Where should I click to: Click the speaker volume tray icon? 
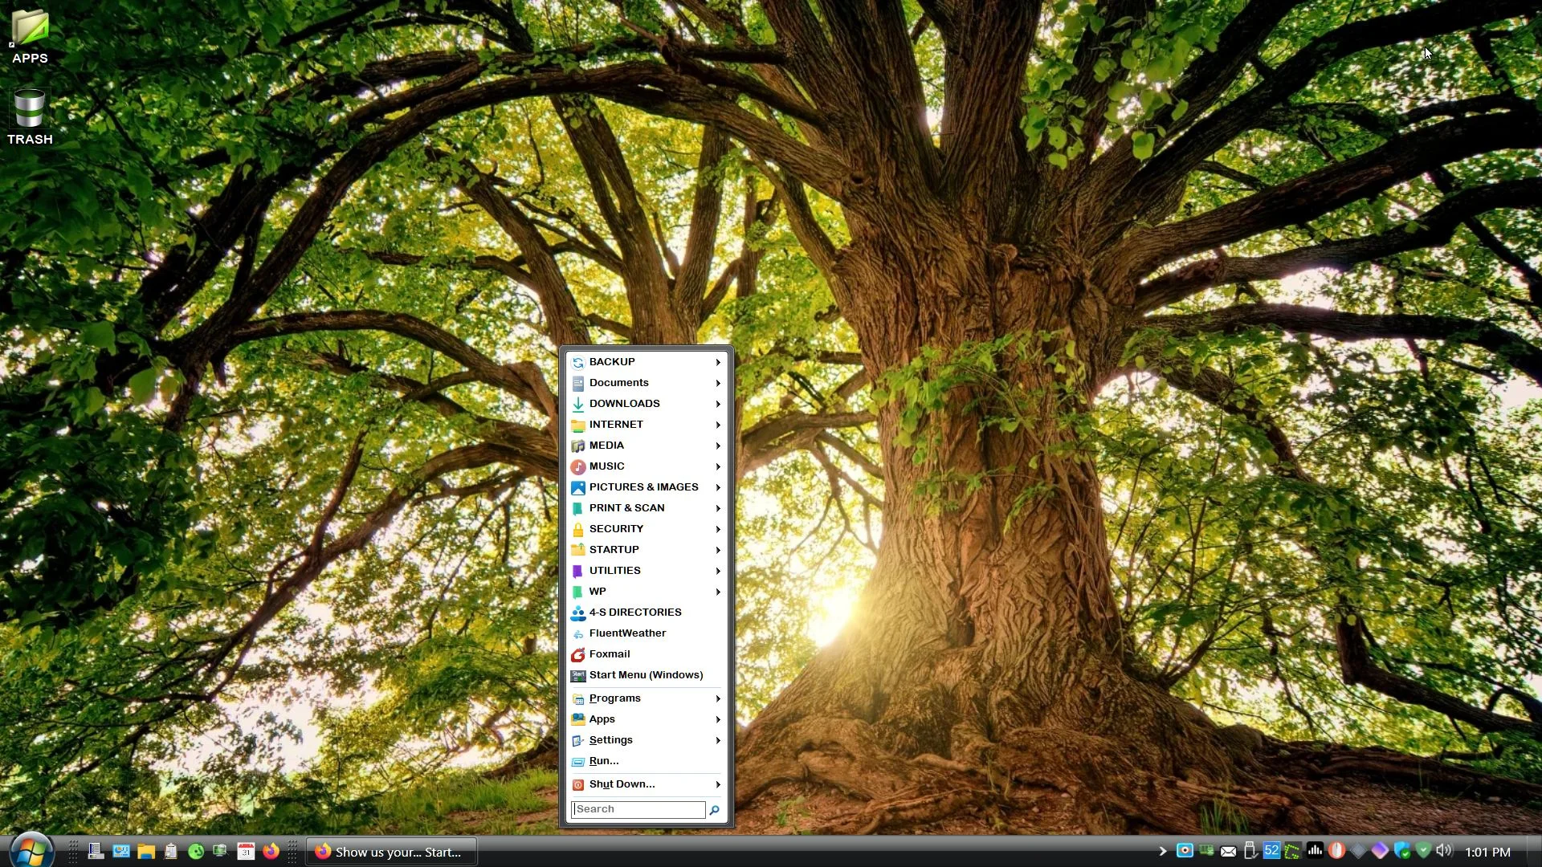[1444, 850]
